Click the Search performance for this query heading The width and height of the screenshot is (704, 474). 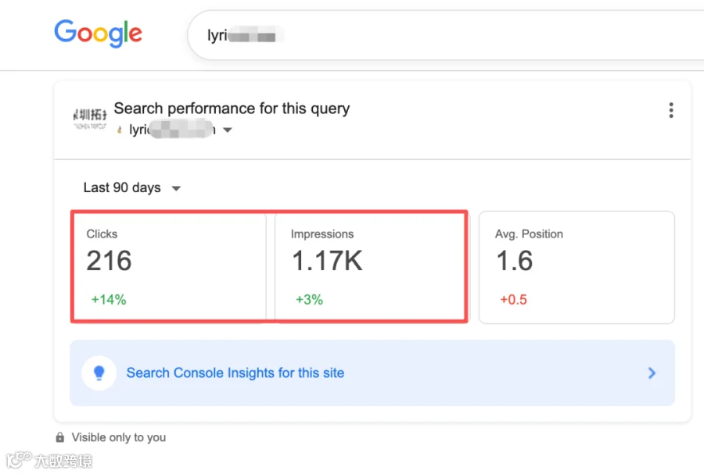[x=232, y=109]
